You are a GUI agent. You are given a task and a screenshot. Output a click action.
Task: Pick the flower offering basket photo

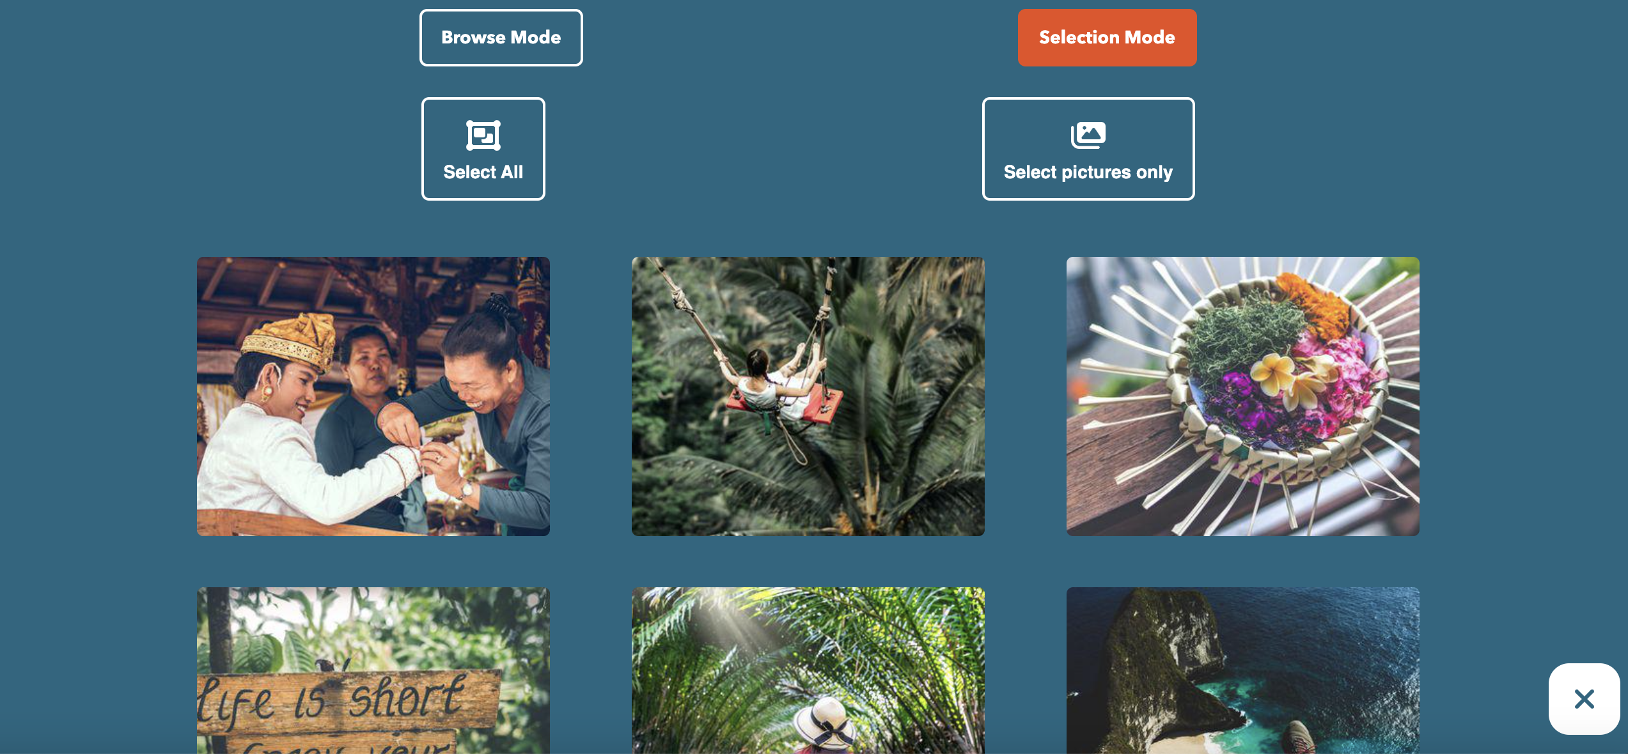1242,396
